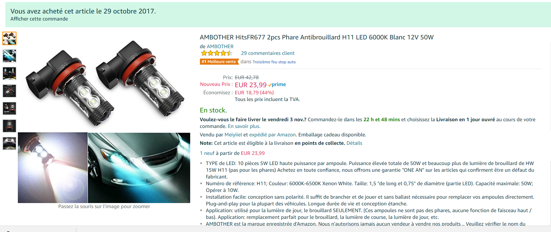The image size is (551, 232).
Task: Open the Détails link for pickup points
Action: pos(354,143)
